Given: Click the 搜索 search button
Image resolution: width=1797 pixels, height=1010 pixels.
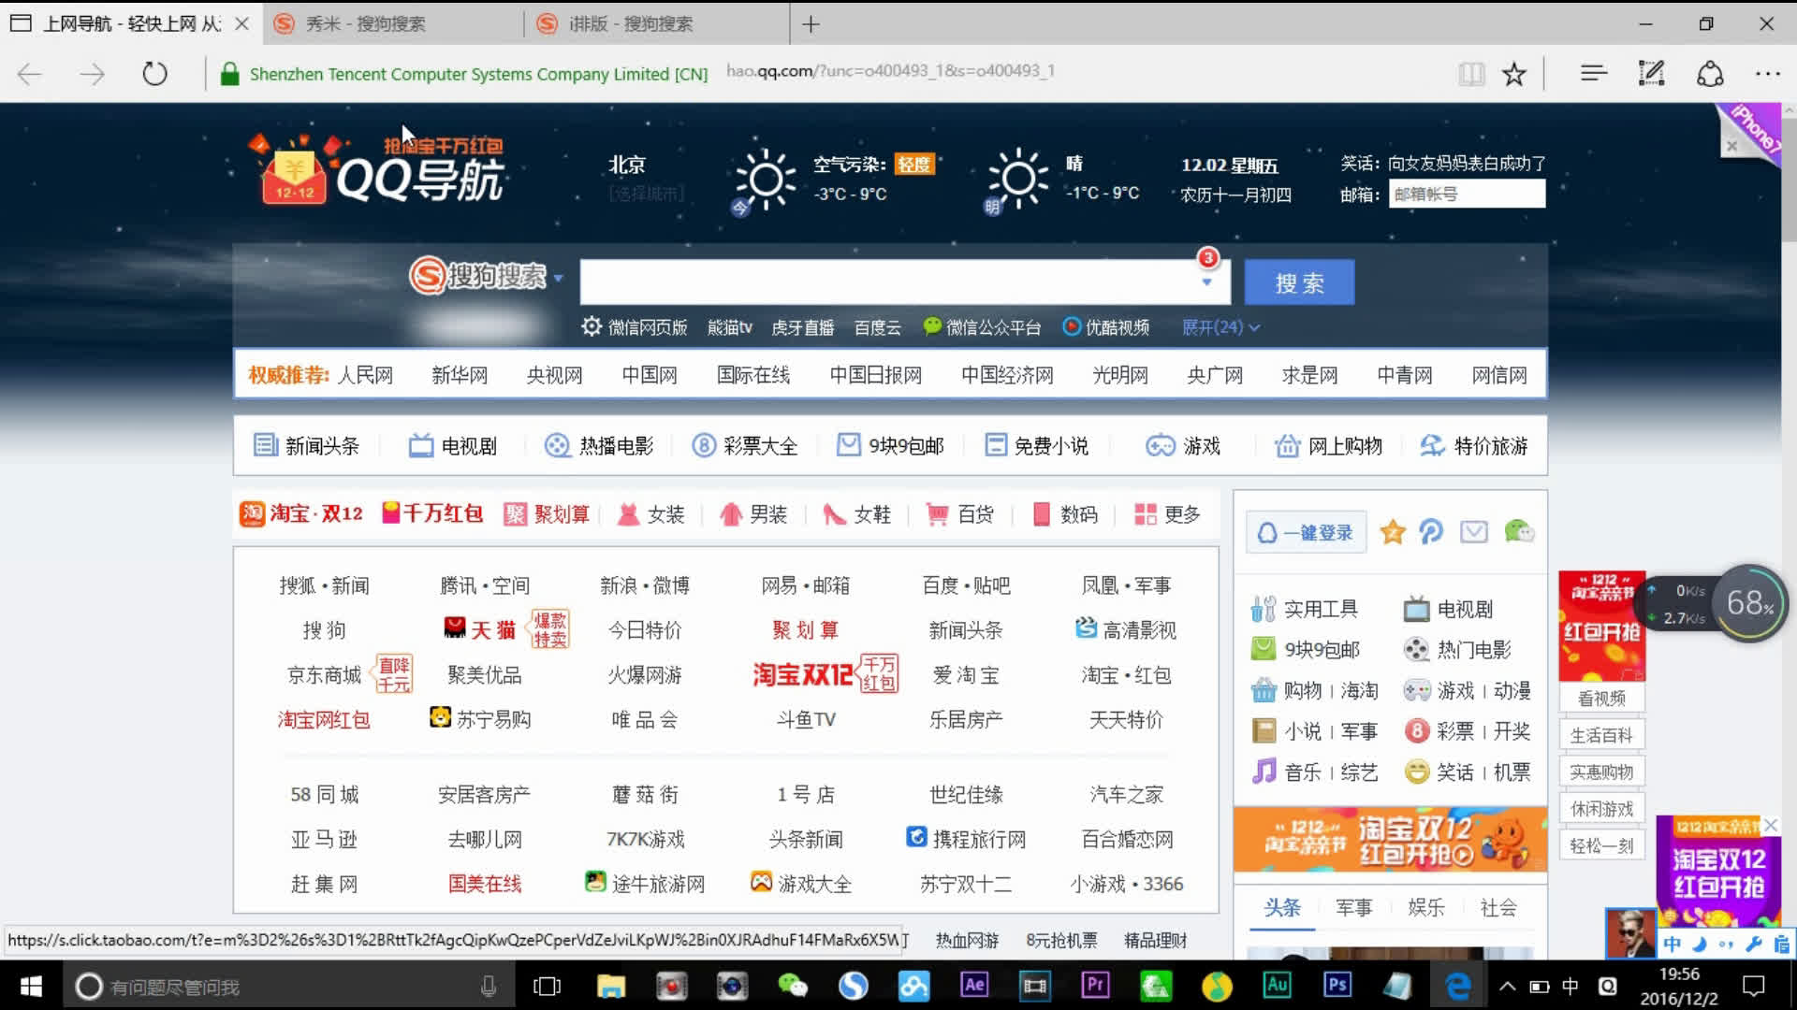Looking at the screenshot, I should 1299,282.
